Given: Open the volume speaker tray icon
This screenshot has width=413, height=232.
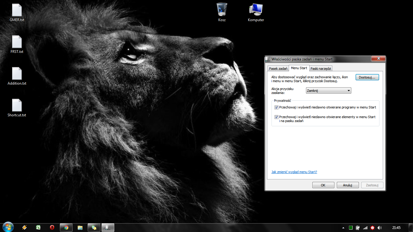Looking at the screenshot, I should pyautogui.click(x=380, y=228).
